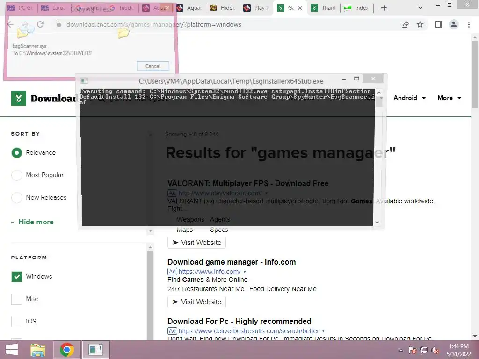
Task: Switch to the Thank tab
Action: tap(323, 8)
